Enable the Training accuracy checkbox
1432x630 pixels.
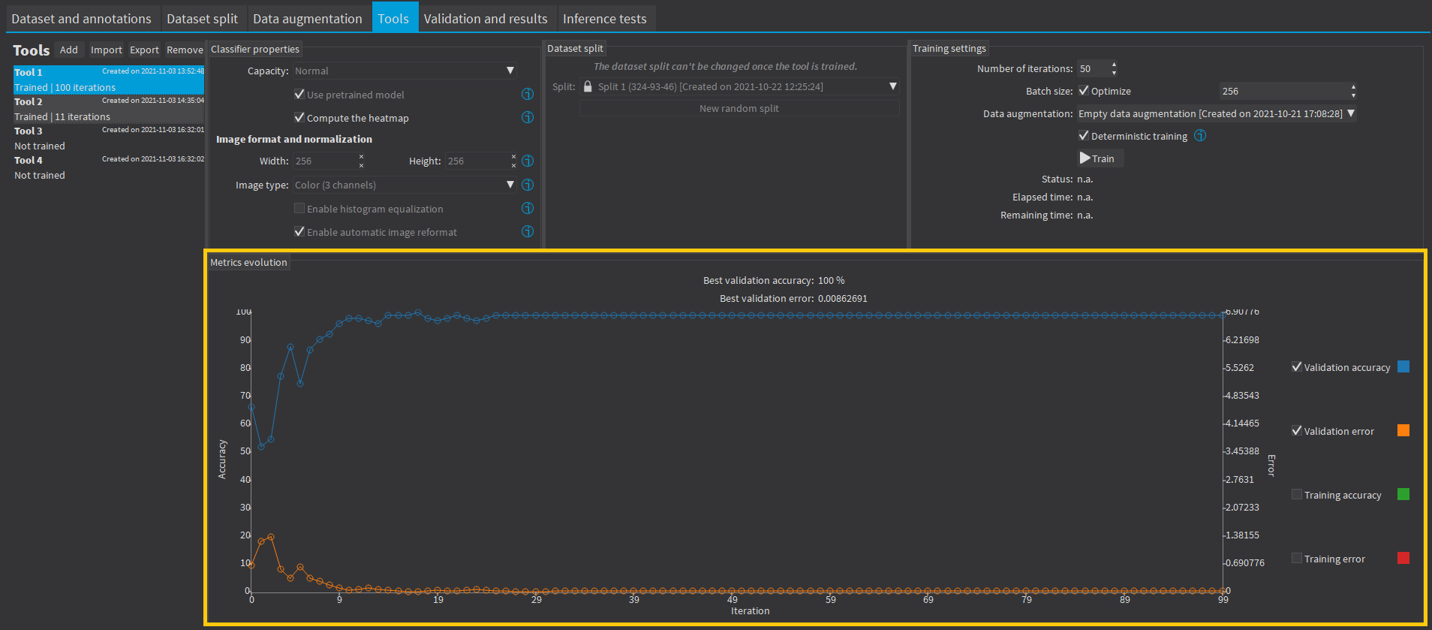[x=1296, y=494]
